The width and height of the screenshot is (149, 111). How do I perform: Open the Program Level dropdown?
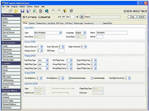tap(42, 51)
